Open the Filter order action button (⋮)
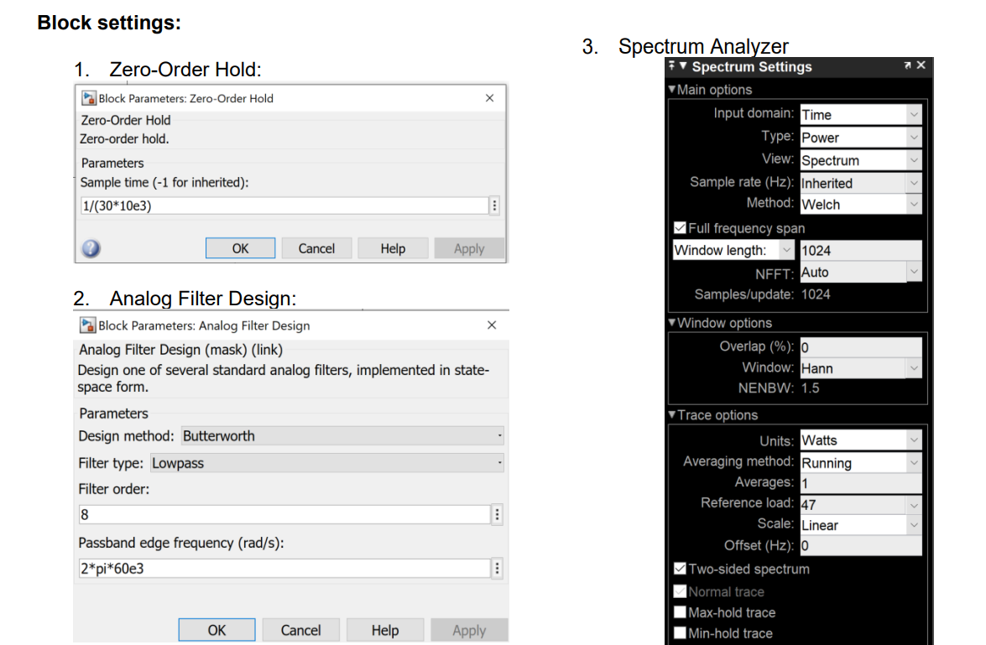The image size is (986, 645). [x=497, y=513]
